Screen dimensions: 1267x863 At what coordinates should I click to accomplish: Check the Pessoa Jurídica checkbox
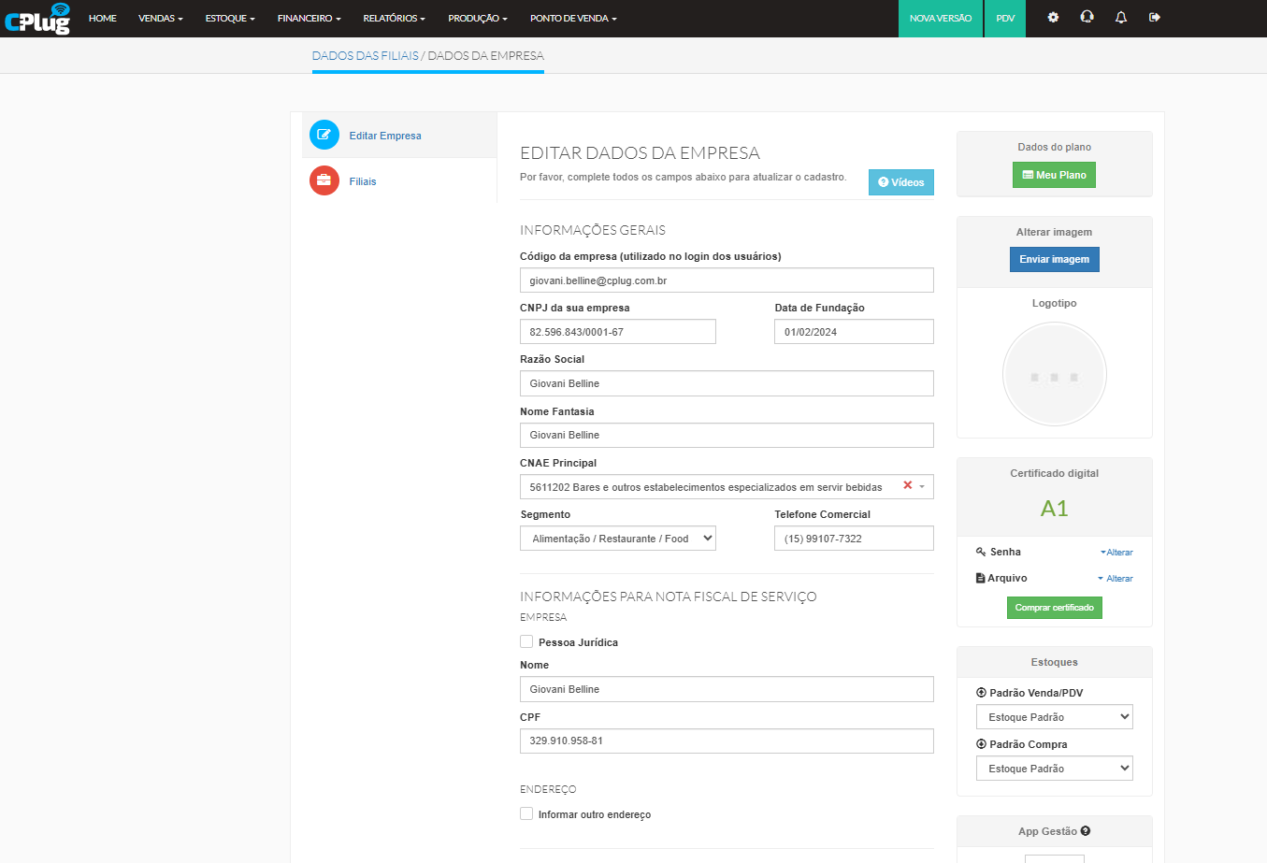point(526,642)
